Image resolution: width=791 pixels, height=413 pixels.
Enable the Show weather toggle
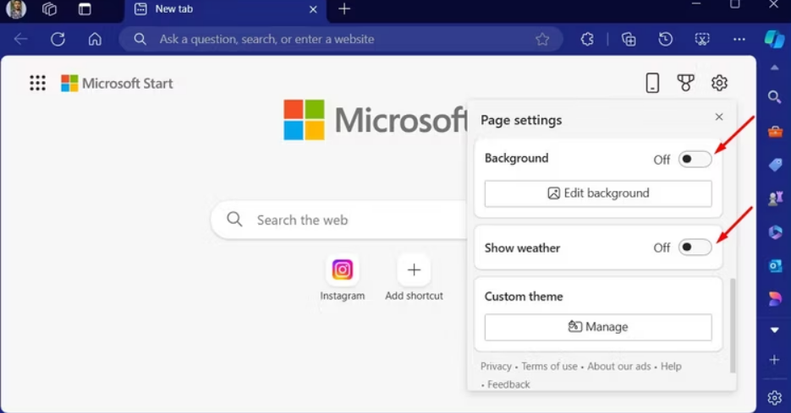(695, 247)
